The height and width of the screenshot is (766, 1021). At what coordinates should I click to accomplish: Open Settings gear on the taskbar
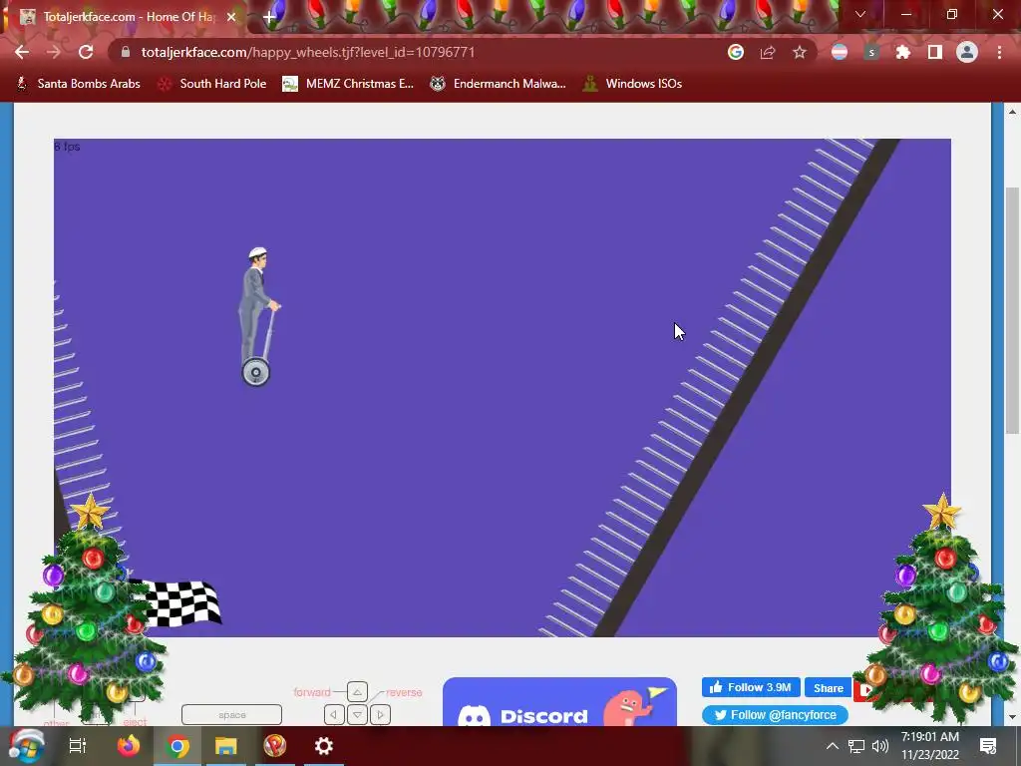324,746
